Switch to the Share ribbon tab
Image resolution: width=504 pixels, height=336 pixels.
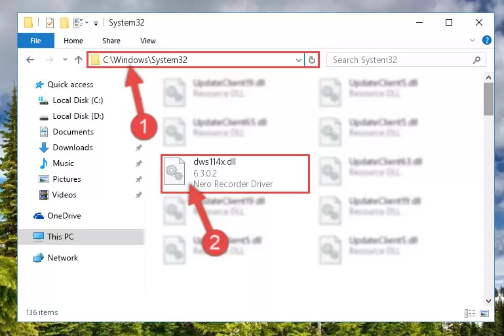(x=111, y=41)
